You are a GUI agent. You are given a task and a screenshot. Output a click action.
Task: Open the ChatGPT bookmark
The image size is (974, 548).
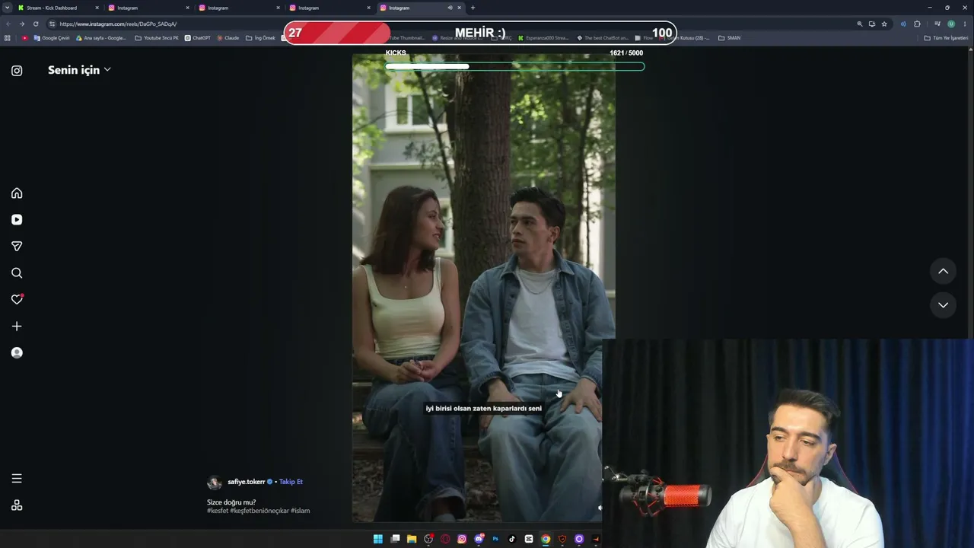(198, 38)
